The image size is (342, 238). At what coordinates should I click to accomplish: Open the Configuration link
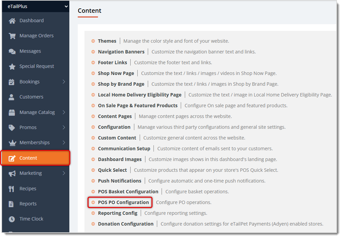[x=114, y=127]
